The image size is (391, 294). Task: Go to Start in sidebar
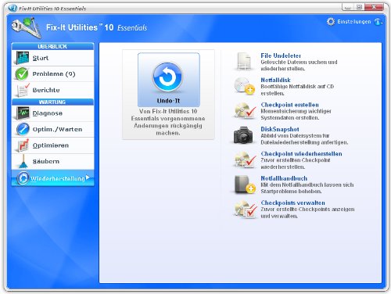click(x=52, y=58)
